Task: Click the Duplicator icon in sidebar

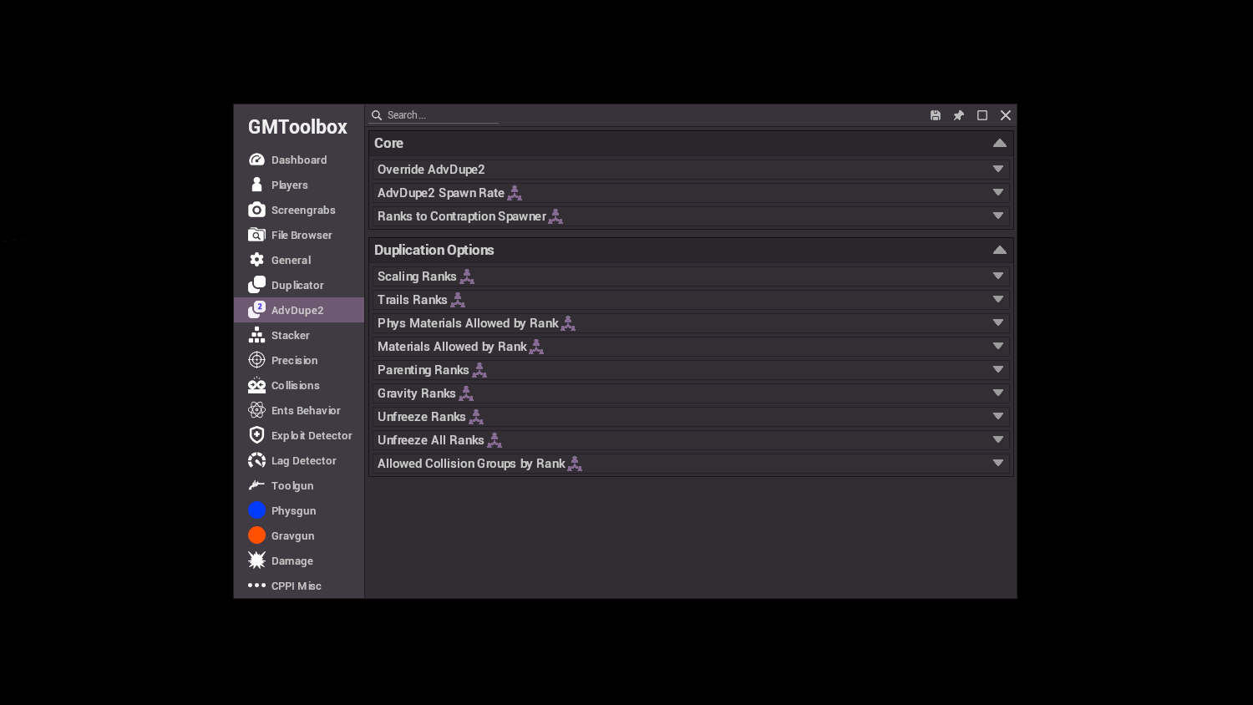Action: click(256, 285)
